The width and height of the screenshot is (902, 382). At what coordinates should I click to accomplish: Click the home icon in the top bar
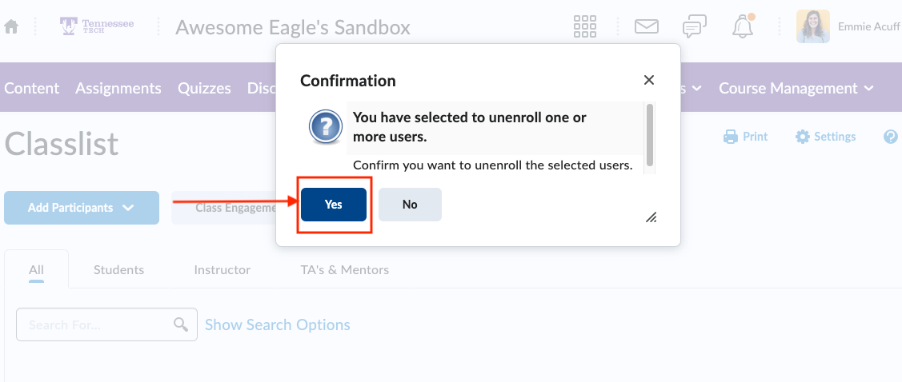pos(11,27)
